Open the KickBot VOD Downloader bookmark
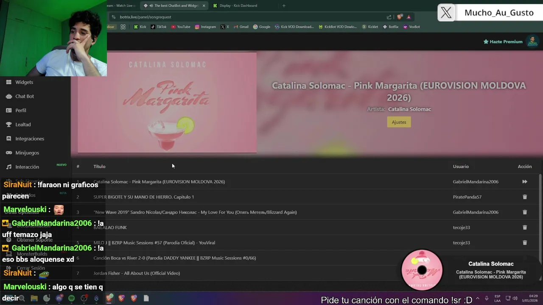Viewport: 543px width, 305px height. 338,27
